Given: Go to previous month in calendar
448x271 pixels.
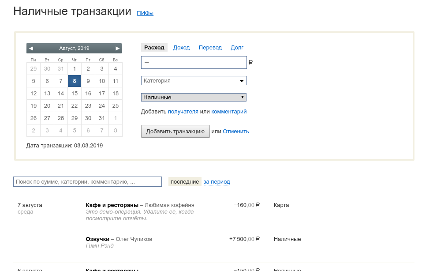Looking at the screenshot, I should pos(31,48).
